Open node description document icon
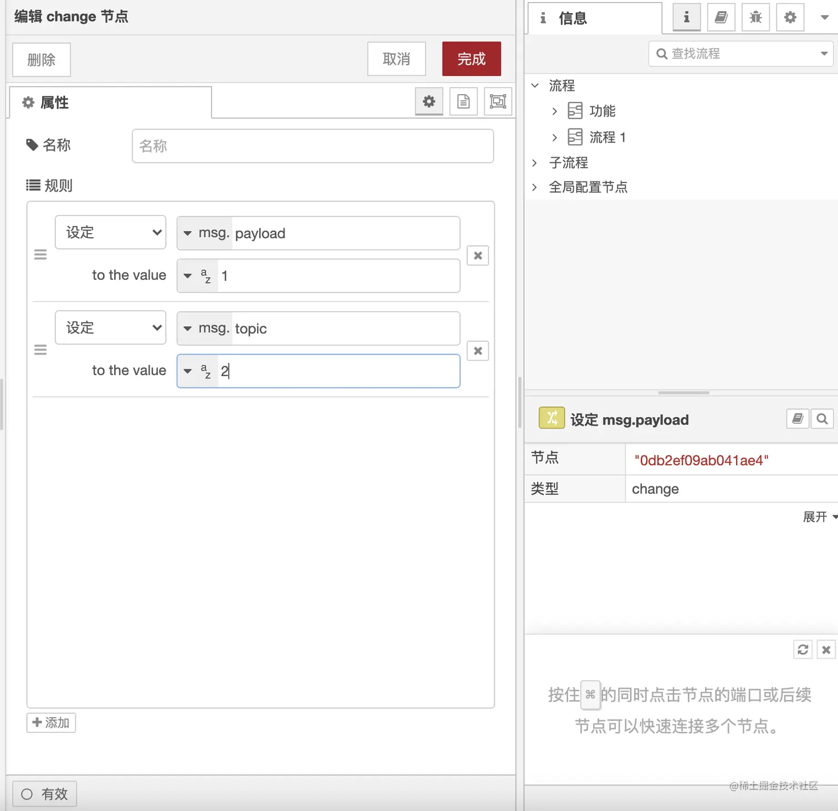 (x=463, y=101)
